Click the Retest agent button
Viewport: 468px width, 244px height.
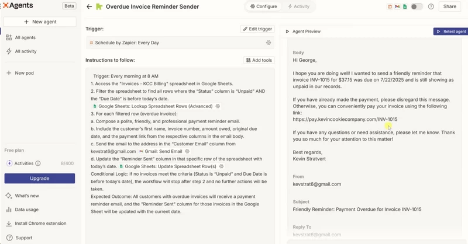coord(450,32)
